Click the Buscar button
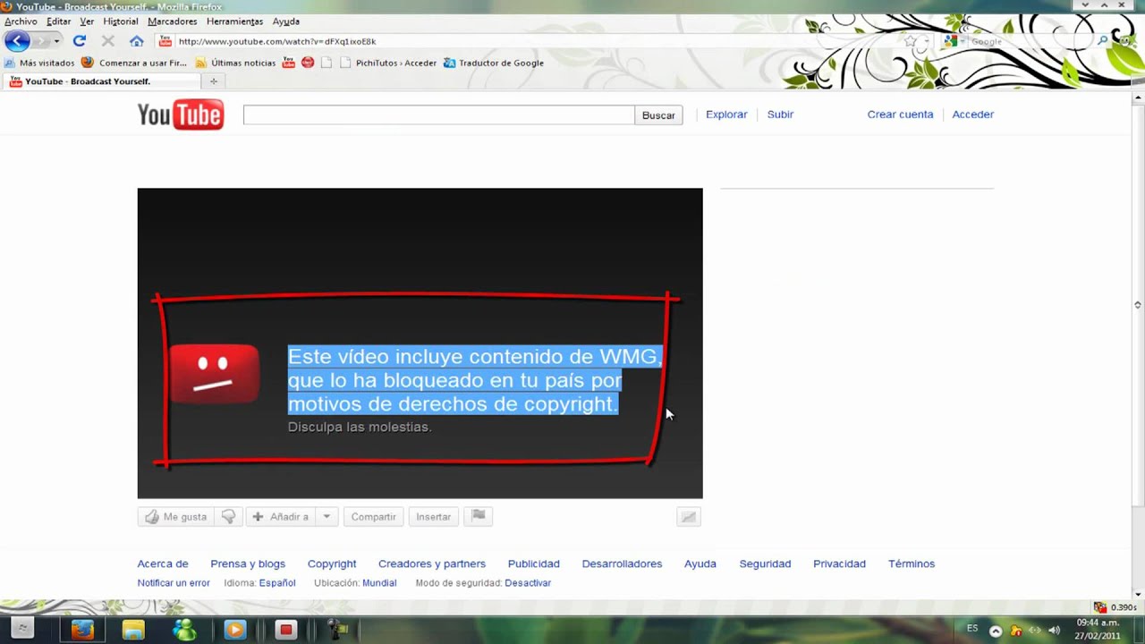 pyautogui.click(x=658, y=114)
